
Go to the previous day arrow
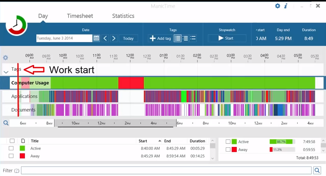coord(105,38)
